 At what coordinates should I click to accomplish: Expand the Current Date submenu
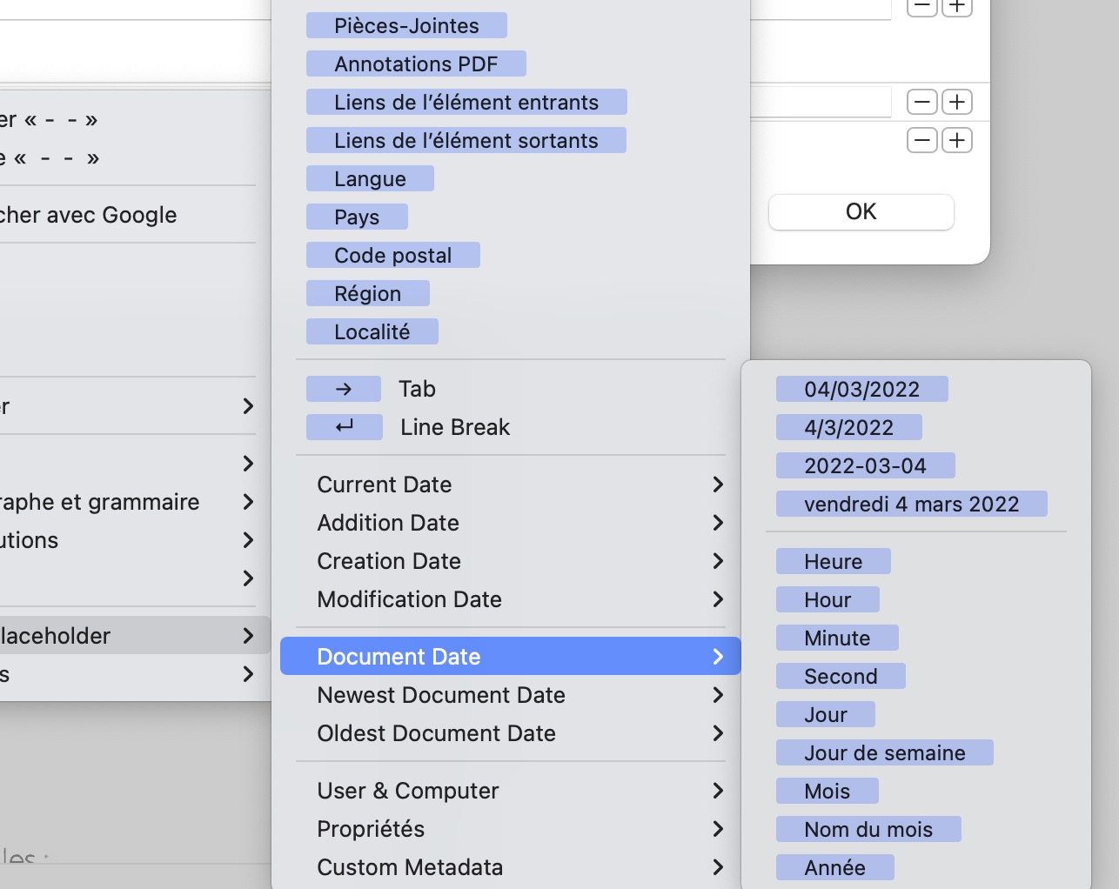[511, 485]
